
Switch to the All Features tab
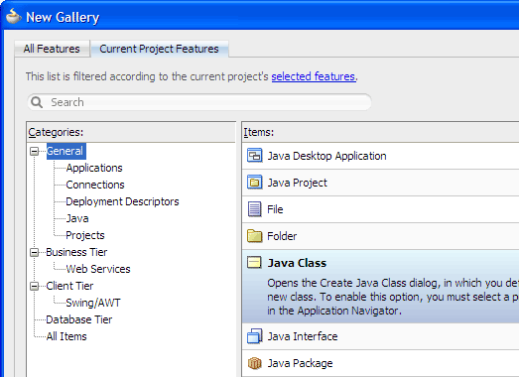coord(52,49)
